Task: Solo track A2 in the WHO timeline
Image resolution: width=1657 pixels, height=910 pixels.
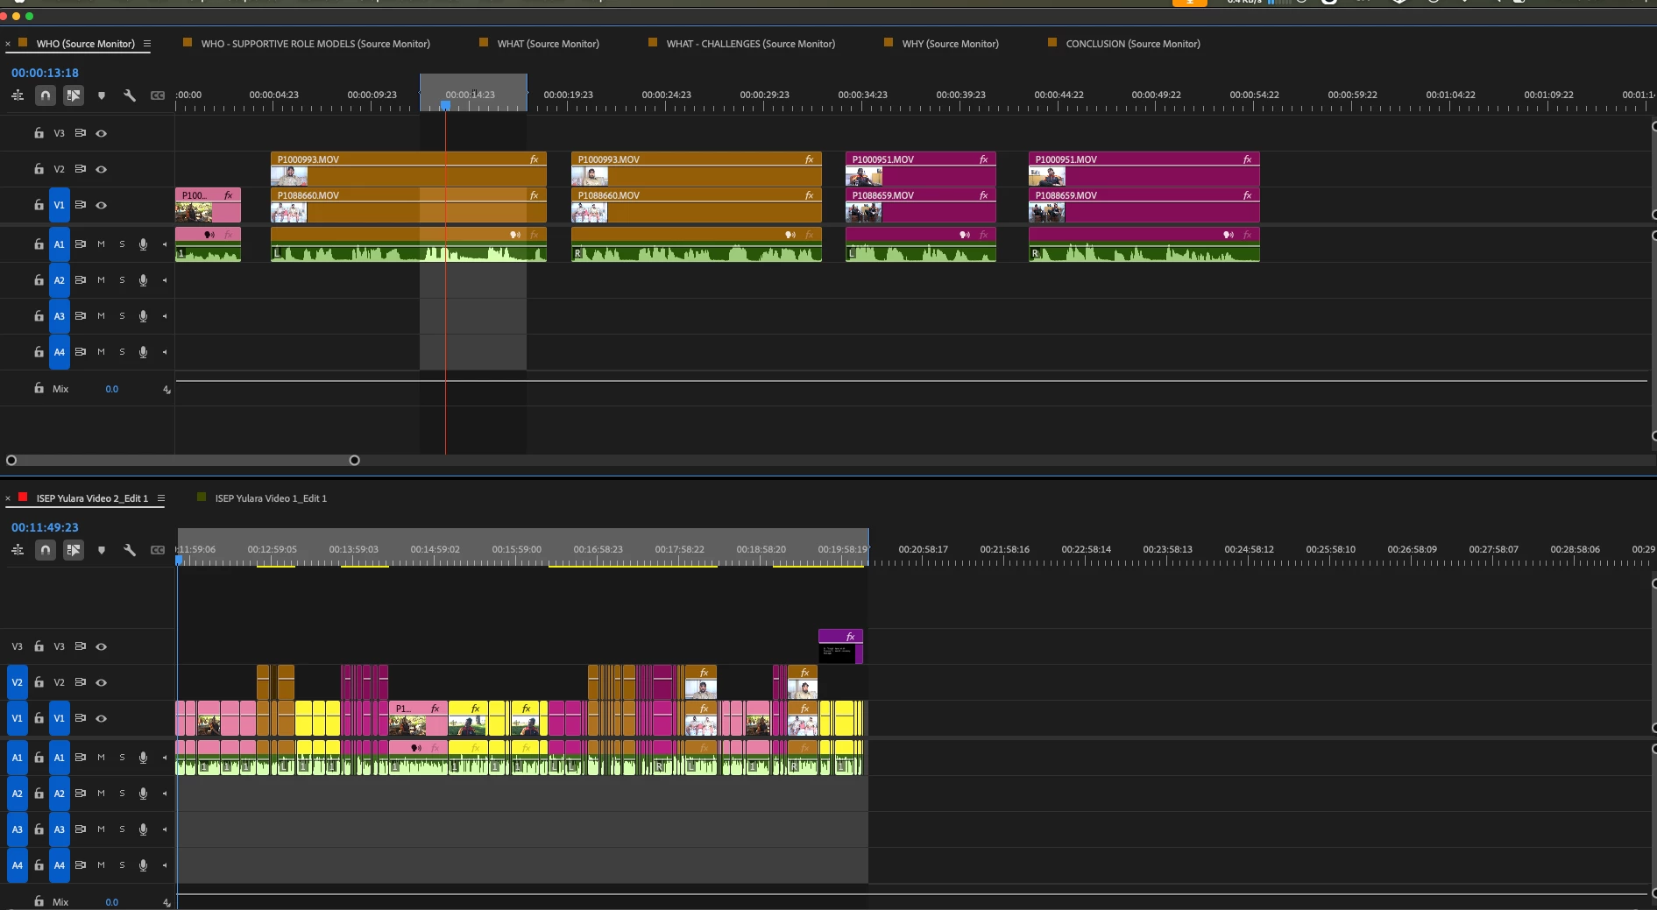Action: point(122,280)
